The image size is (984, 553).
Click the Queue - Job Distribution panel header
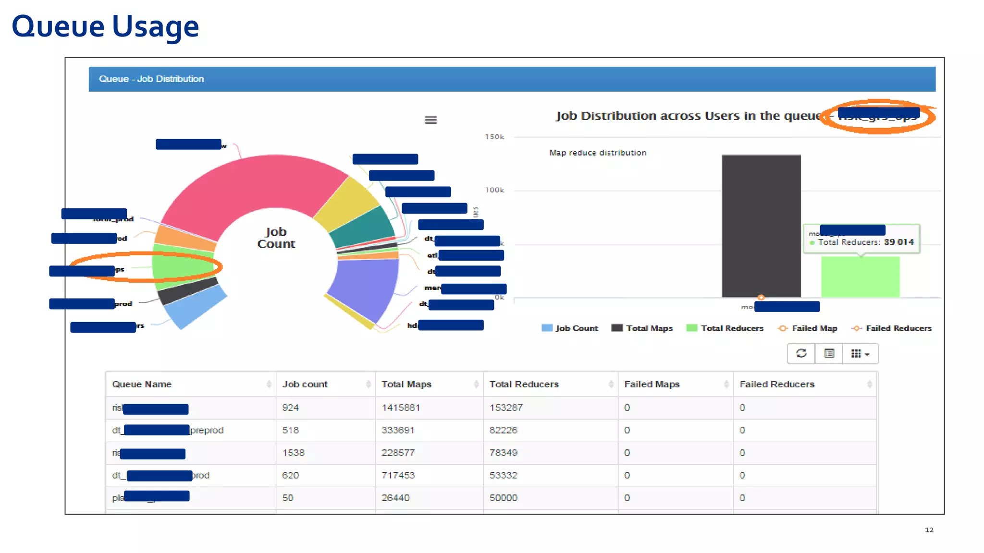click(x=151, y=79)
